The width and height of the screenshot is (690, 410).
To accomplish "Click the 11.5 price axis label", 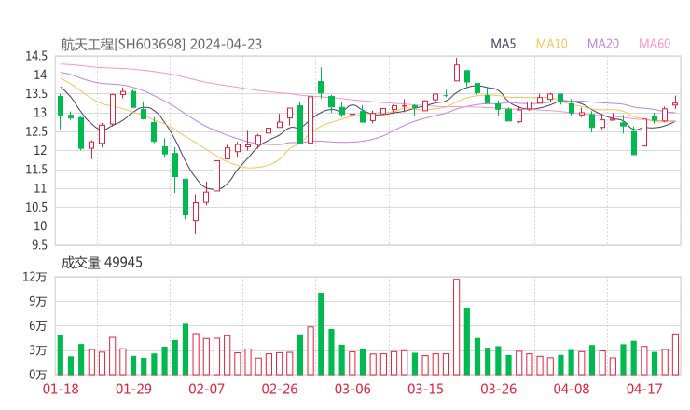I will point(36,170).
